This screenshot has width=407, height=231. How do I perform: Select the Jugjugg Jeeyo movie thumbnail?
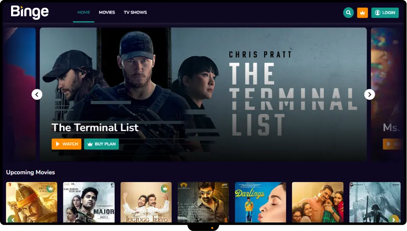pos(146,202)
